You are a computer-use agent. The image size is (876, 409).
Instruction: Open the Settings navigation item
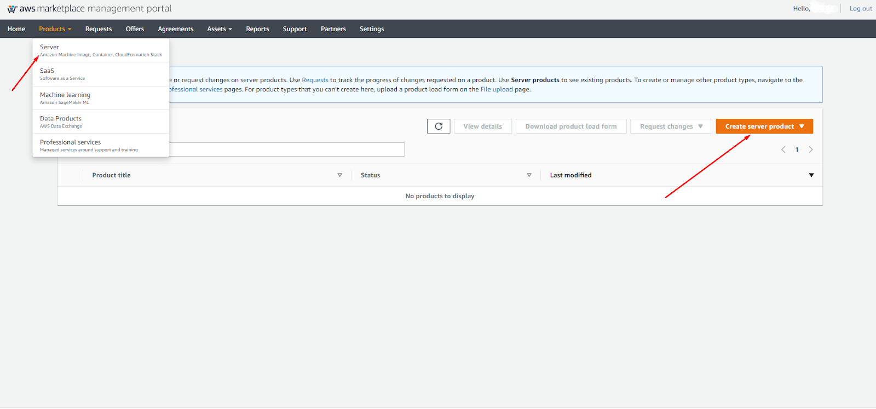pos(372,29)
